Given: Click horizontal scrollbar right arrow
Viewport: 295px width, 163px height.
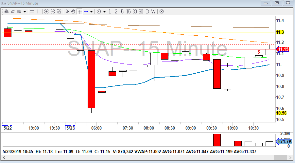Looking at the screenshot, I should click(290, 157).
